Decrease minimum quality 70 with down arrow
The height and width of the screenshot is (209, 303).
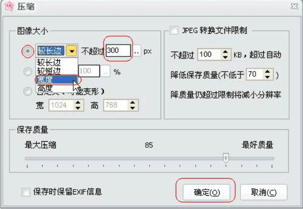[267, 77]
